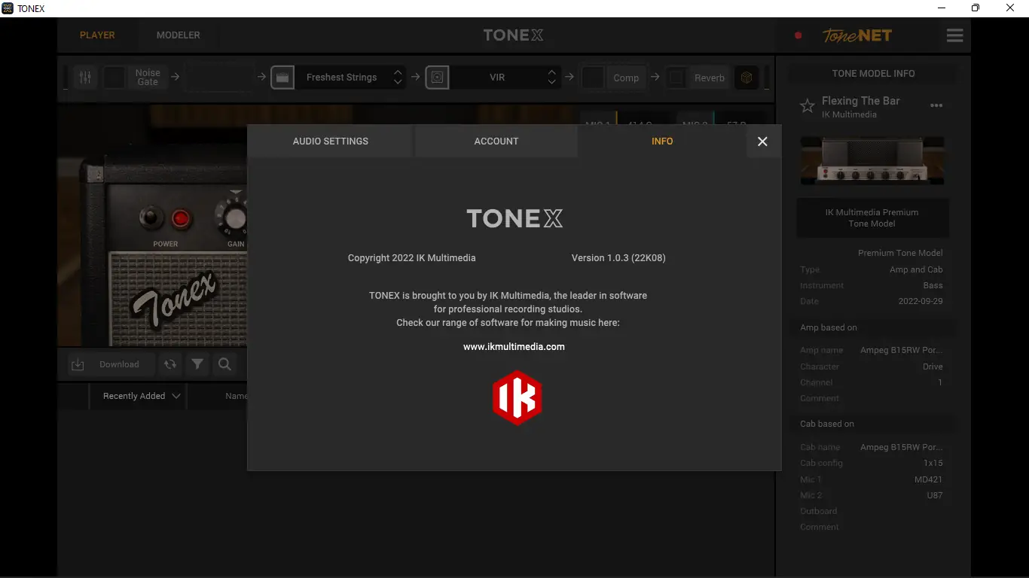
Task: Click the Download button
Action: click(111, 364)
